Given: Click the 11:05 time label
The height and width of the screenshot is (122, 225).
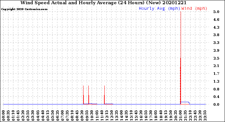Looking at the screenshot, I should pyautogui.click(x=97, y=115).
